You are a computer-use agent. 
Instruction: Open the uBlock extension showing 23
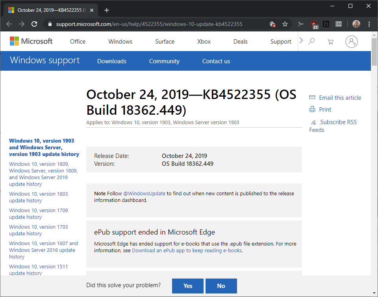[314, 24]
